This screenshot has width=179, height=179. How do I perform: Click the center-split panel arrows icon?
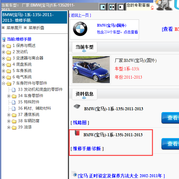pos(112,7)
